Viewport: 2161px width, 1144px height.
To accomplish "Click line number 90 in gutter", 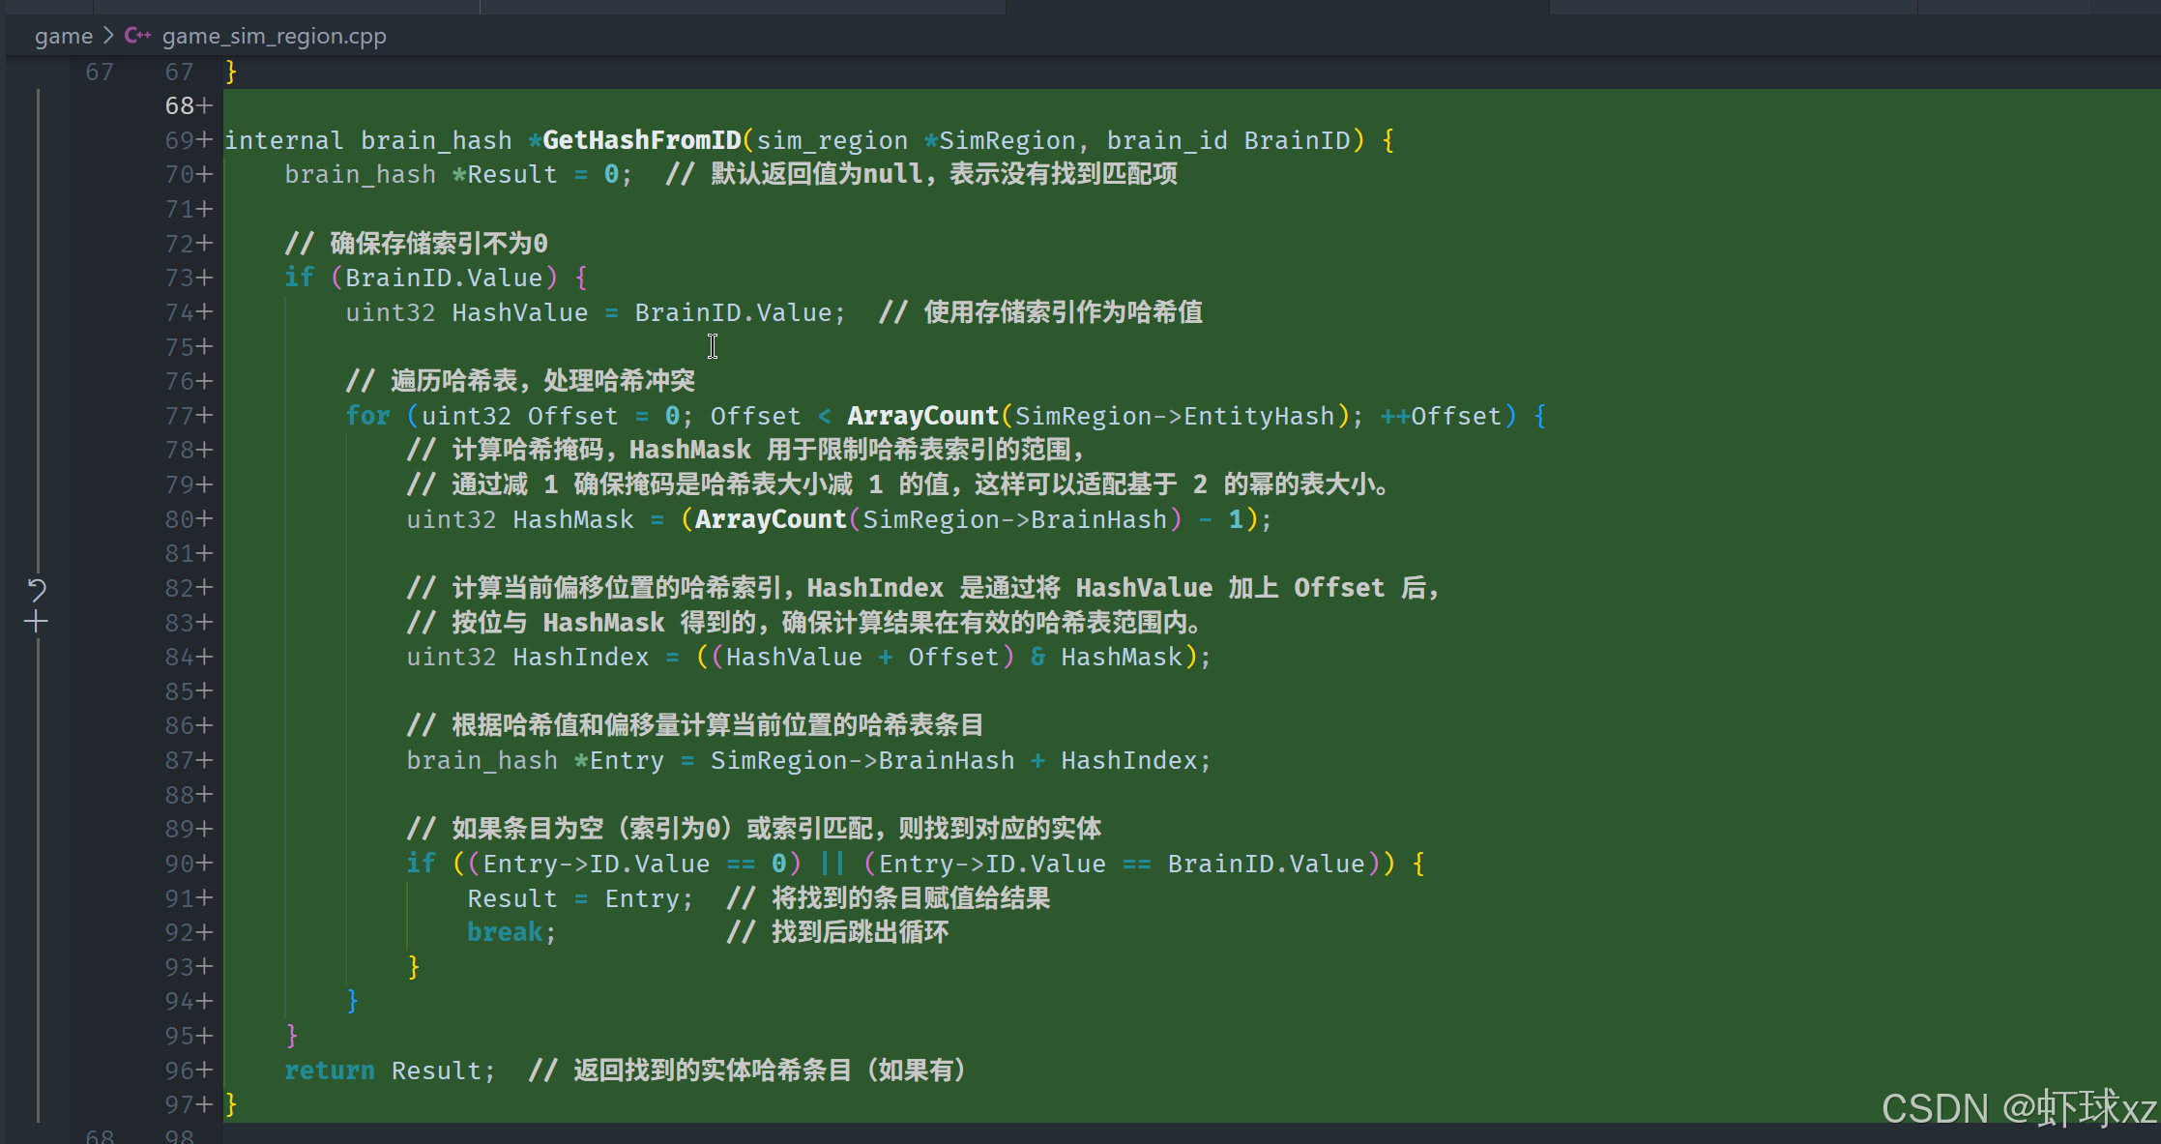I will pyautogui.click(x=180, y=864).
